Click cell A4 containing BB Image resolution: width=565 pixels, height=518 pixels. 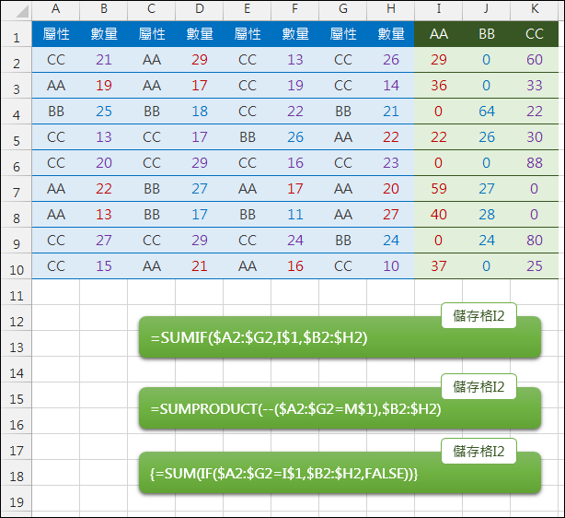55,112
